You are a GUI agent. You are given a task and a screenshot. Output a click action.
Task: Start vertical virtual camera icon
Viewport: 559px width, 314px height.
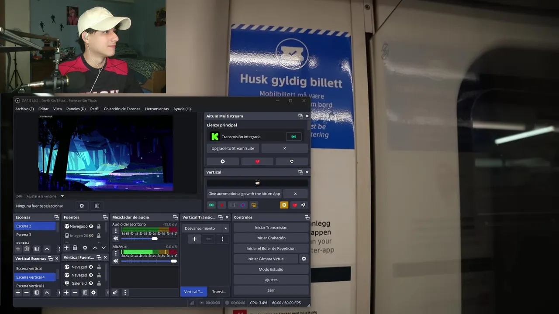pyautogui.click(x=254, y=205)
